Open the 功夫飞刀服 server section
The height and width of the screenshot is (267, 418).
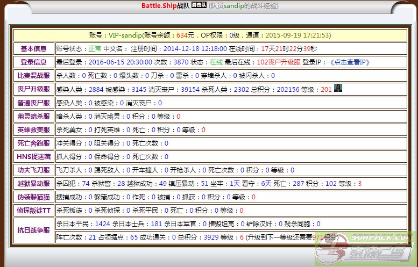point(33,170)
